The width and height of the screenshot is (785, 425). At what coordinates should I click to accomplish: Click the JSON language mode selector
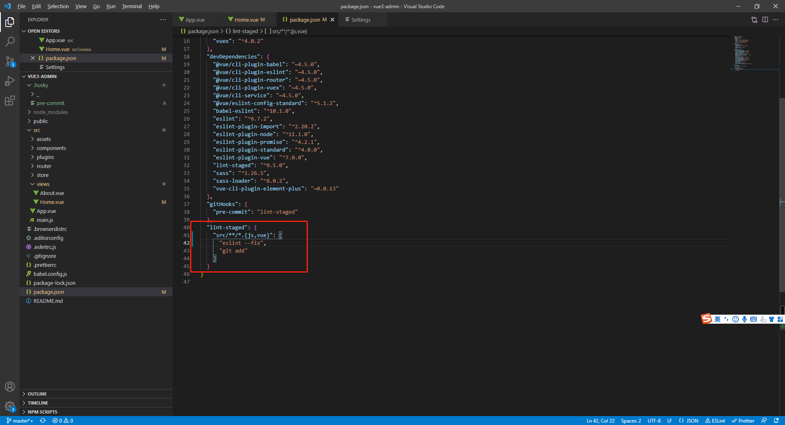click(689, 421)
